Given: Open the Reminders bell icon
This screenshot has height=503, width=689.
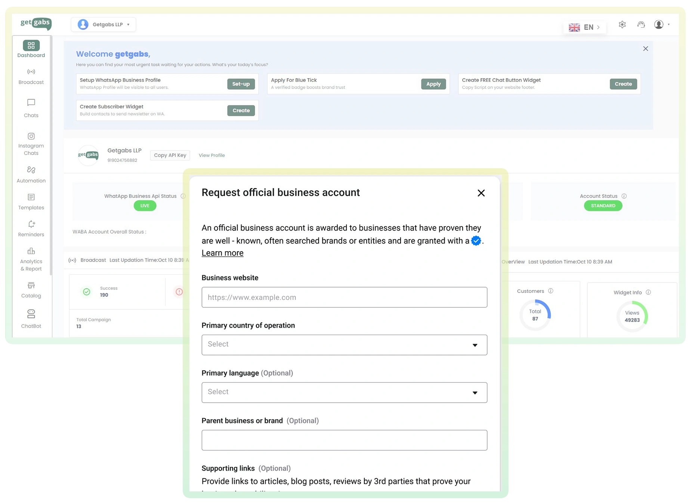Looking at the screenshot, I should pos(31,224).
